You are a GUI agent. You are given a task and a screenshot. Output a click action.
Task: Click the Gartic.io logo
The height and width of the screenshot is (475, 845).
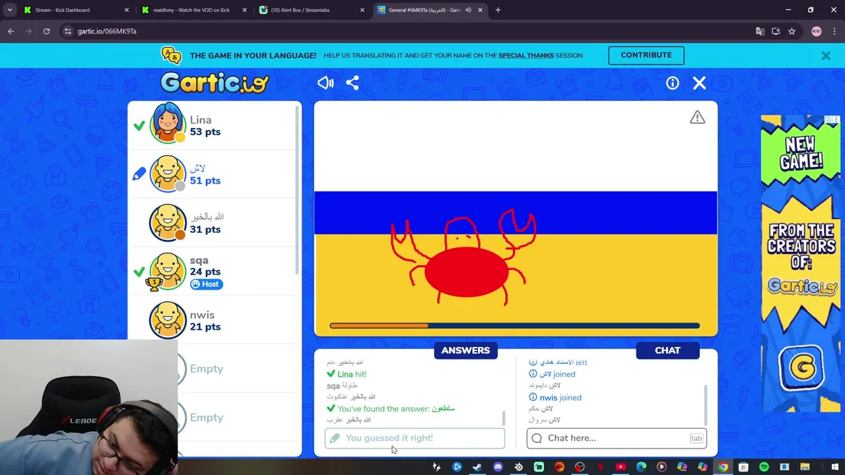(215, 82)
